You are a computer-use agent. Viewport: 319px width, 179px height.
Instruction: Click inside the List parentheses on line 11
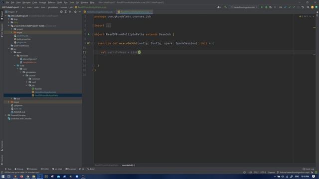[139, 52]
